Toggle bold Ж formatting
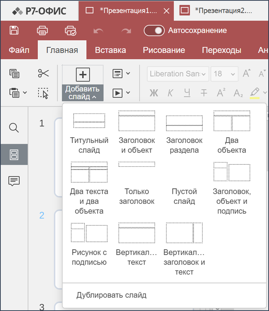 (x=154, y=93)
